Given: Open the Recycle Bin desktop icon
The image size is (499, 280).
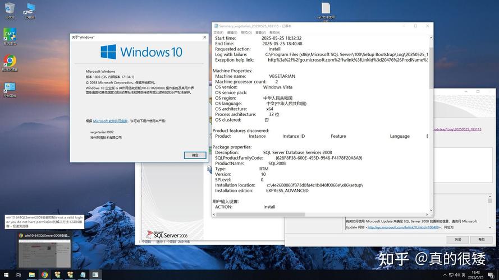Looking at the screenshot, I should click(10, 9).
